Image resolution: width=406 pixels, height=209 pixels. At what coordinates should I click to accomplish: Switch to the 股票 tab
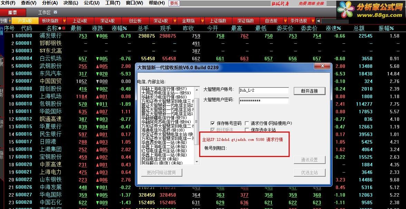click(13, 12)
